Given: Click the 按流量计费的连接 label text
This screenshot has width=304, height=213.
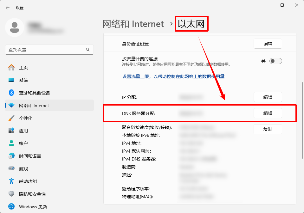Looking at the screenshot, I should (x=140, y=59).
